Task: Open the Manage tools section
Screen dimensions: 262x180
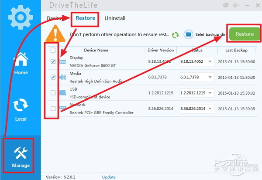Action: pyautogui.click(x=21, y=157)
